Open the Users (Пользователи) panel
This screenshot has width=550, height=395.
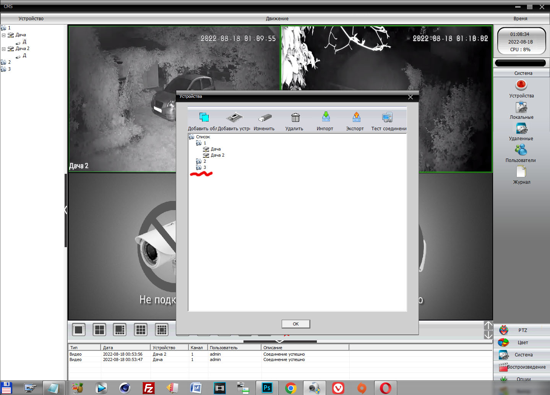pyautogui.click(x=521, y=151)
